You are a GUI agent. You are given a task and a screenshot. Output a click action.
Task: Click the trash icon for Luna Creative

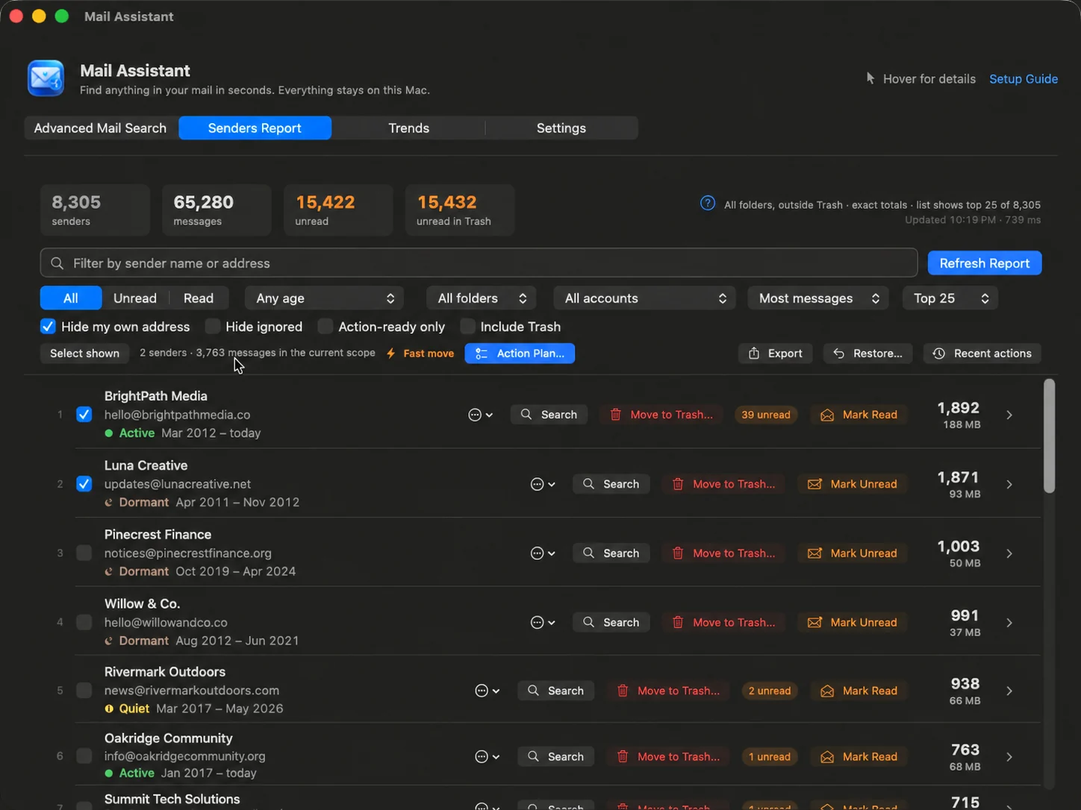678,484
